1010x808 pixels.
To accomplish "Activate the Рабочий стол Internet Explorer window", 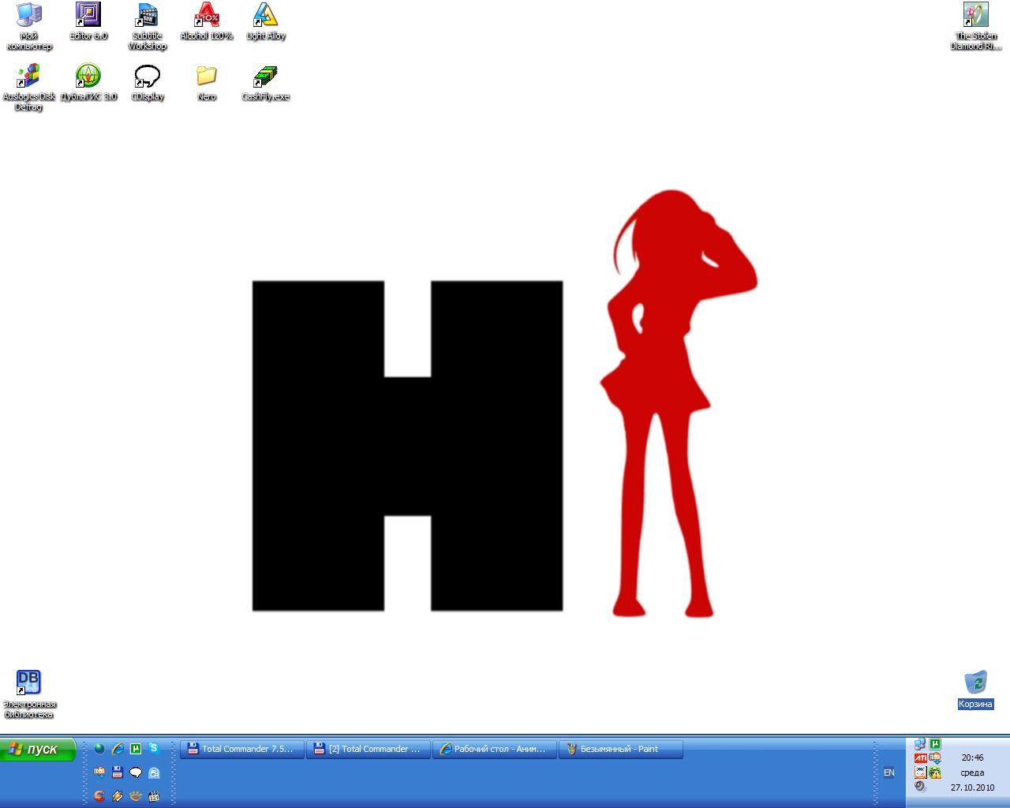I will coord(495,749).
